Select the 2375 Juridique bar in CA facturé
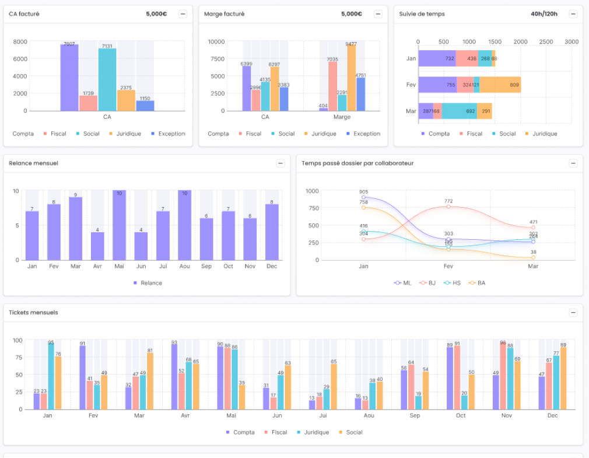The width and height of the screenshot is (589, 458). [126, 100]
